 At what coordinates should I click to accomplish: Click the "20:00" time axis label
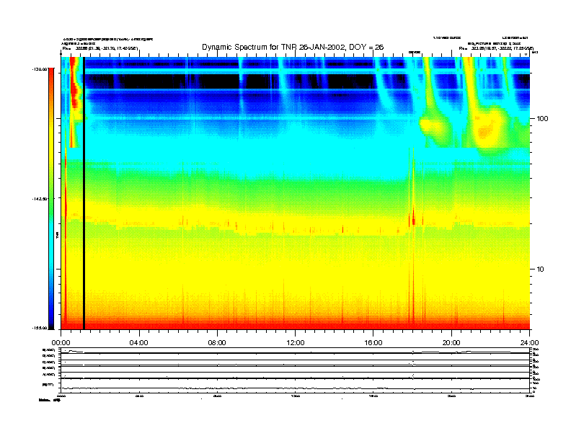451,343
